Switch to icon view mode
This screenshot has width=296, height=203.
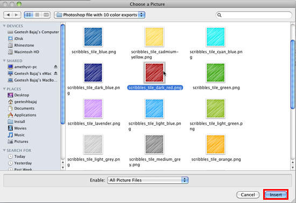[x=29, y=15]
